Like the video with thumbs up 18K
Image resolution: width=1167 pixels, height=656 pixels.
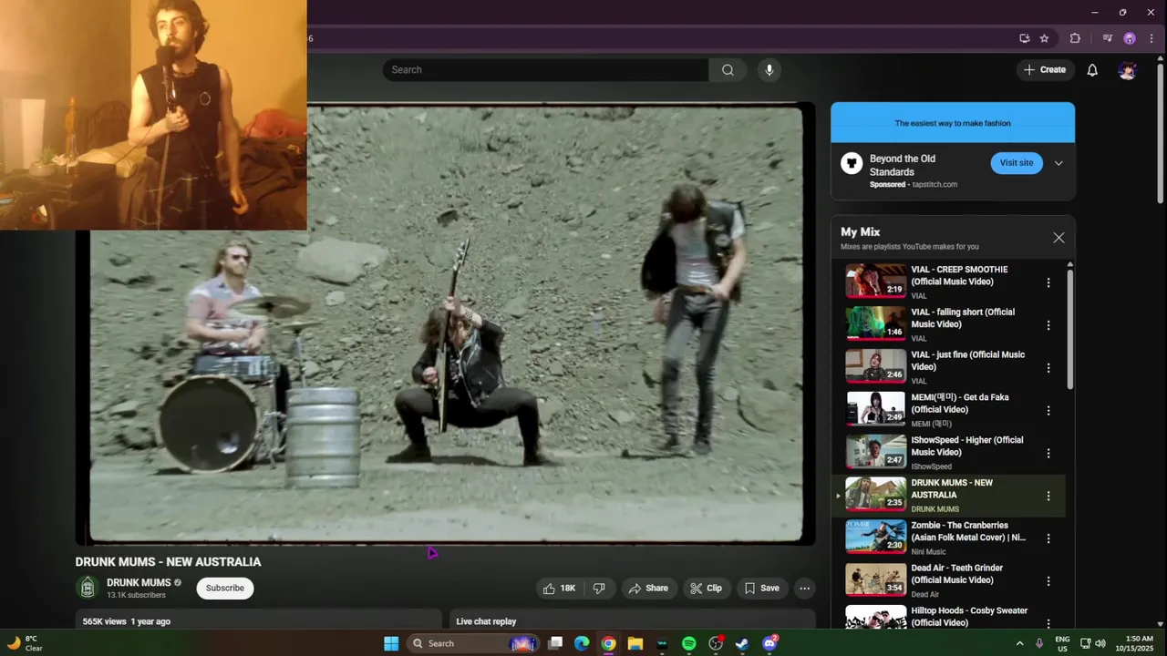click(559, 589)
